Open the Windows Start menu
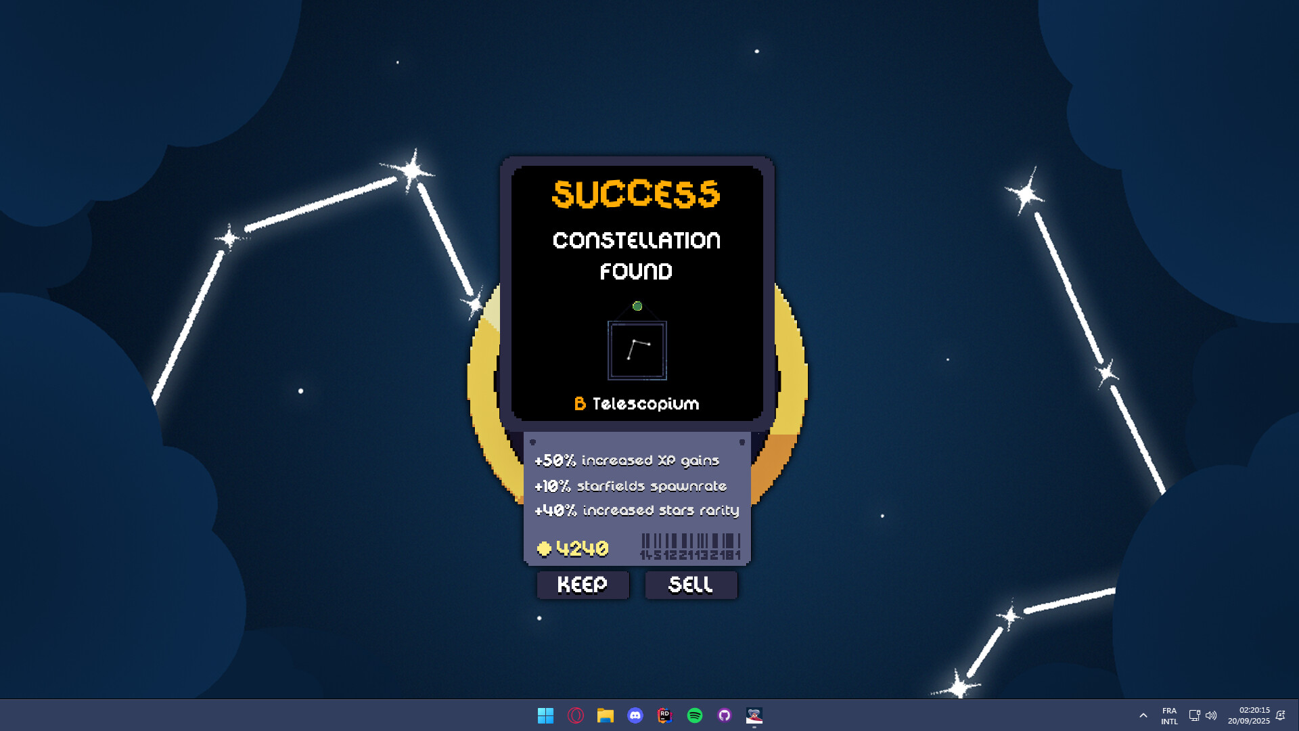Viewport: 1299px width, 731px height. point(545,715)
